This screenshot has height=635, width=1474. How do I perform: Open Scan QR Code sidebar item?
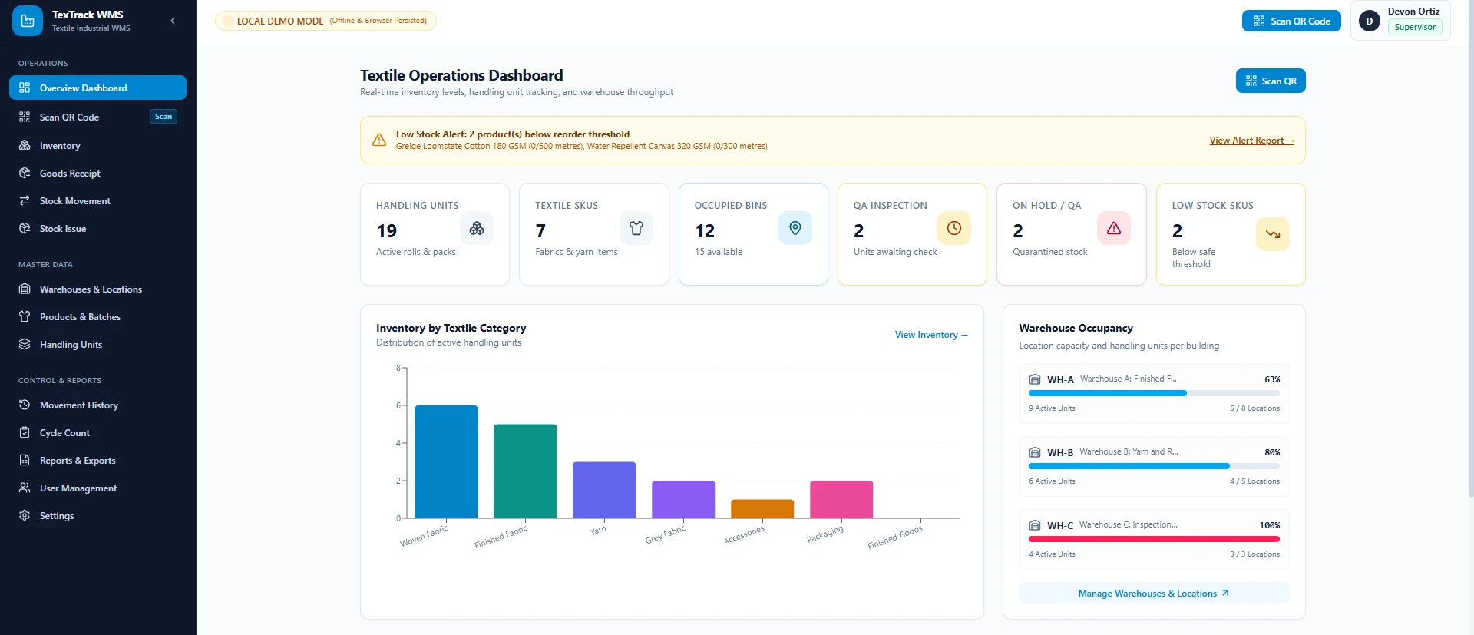[x=97, y=117]
